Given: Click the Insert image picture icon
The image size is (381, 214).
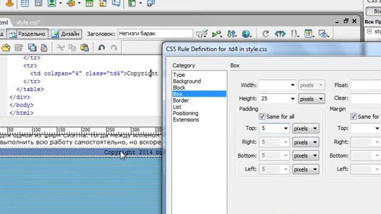Looking at the screenshot, I should tap(52, 3).
